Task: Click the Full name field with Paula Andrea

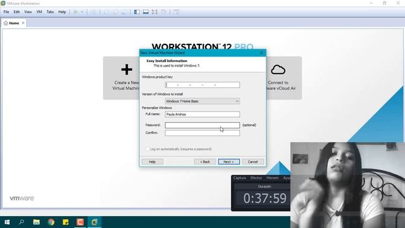Action: coord(202,114)
